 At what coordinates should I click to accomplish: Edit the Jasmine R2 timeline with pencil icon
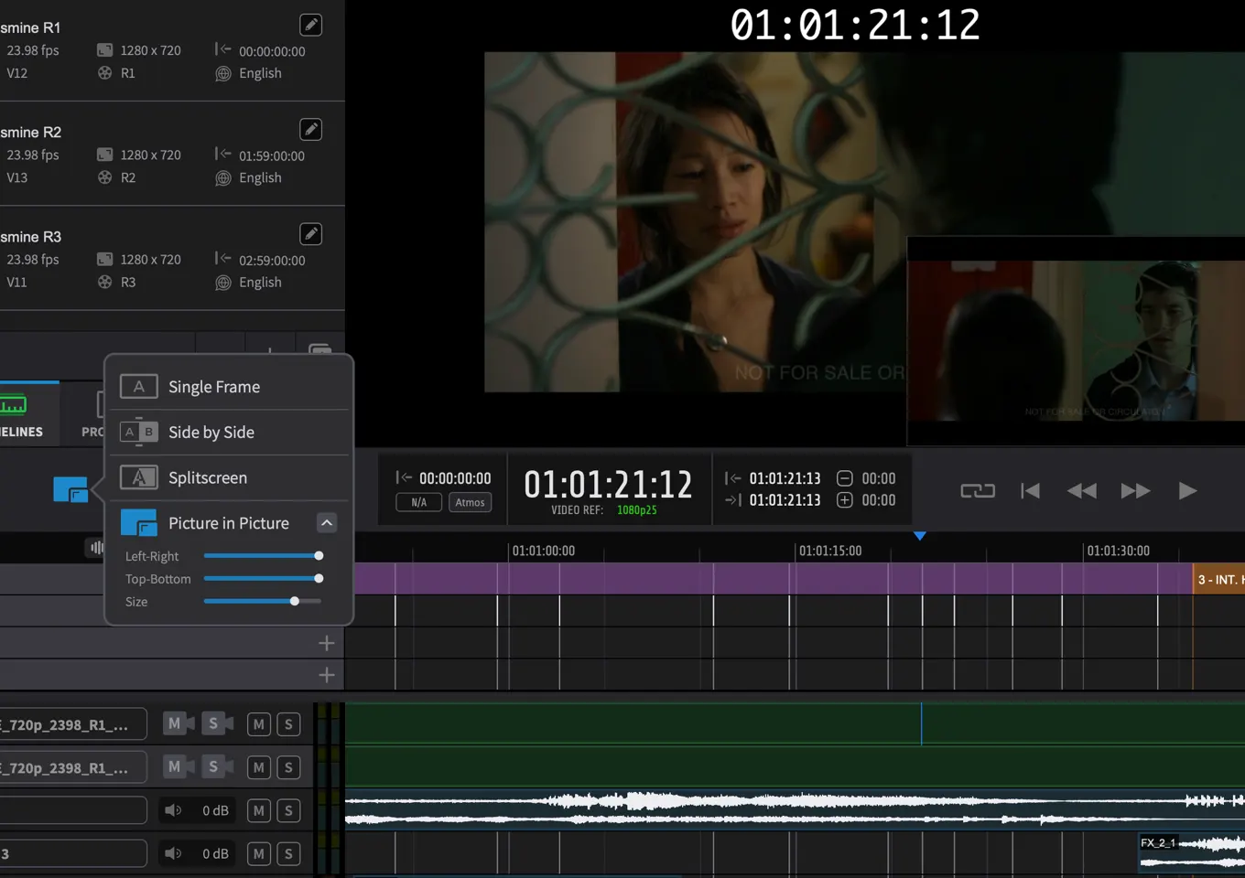click(311, 129)
